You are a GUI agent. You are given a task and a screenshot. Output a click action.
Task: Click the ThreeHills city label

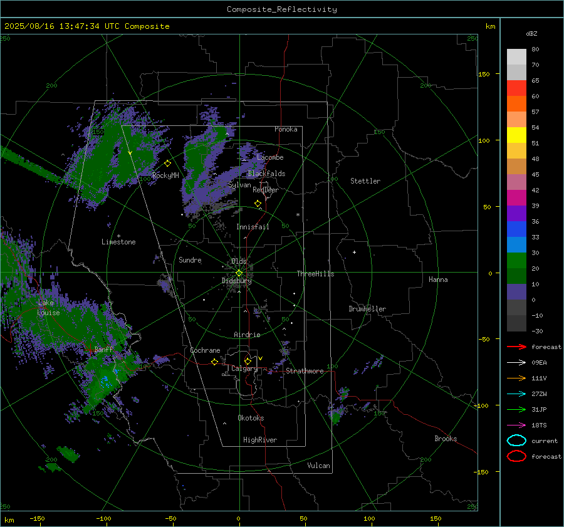coord(315,274)
